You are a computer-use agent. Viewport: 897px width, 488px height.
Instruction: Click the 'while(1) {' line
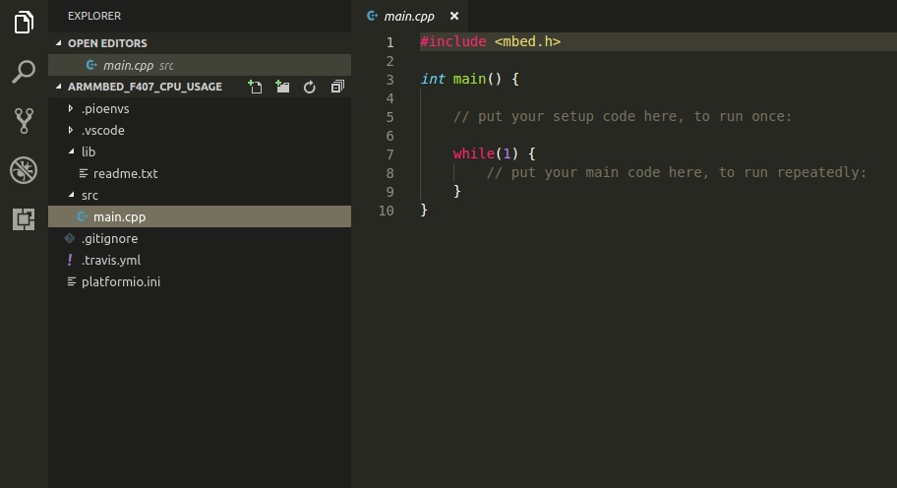tap(495, 153)
